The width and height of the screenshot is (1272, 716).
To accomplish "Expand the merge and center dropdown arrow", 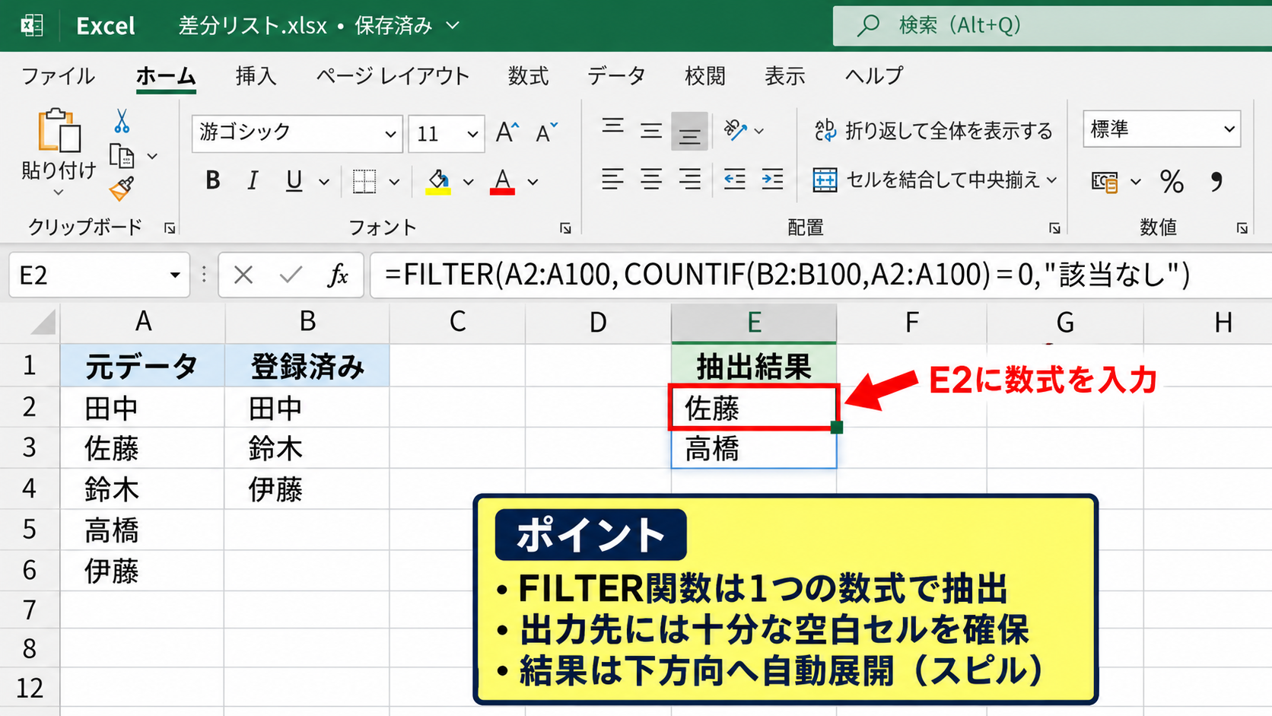I will (1052, 180).
